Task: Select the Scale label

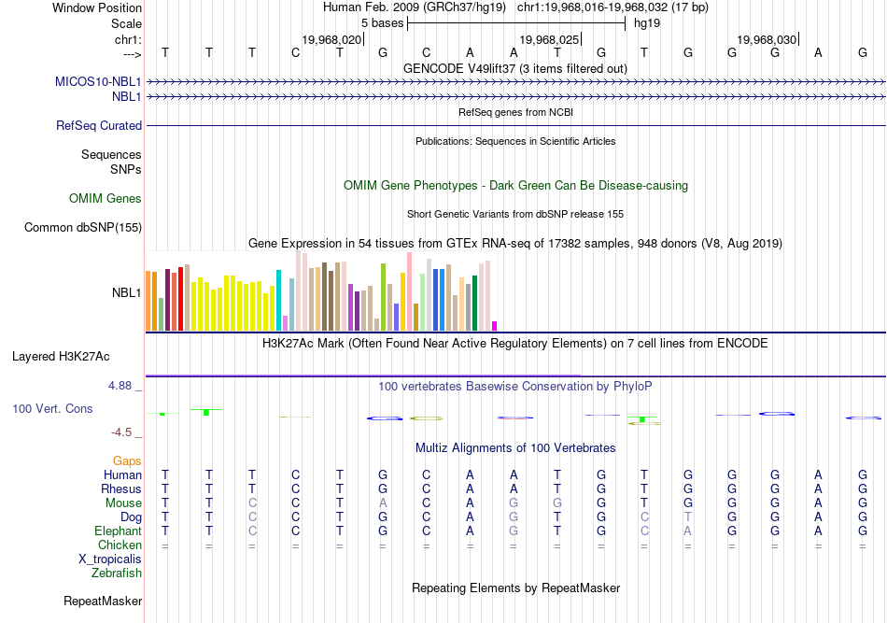Action: click(127, 23)
